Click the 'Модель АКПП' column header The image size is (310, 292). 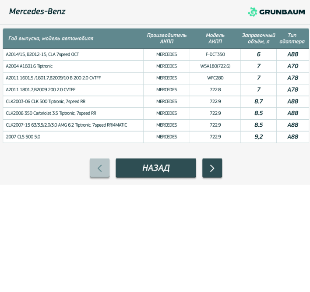tap(215, 38)
